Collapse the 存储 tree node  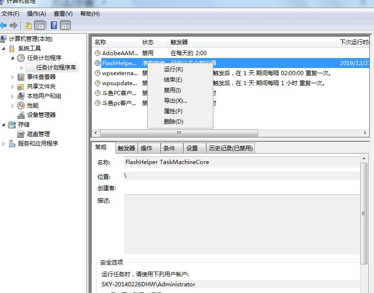coord(4,125)
